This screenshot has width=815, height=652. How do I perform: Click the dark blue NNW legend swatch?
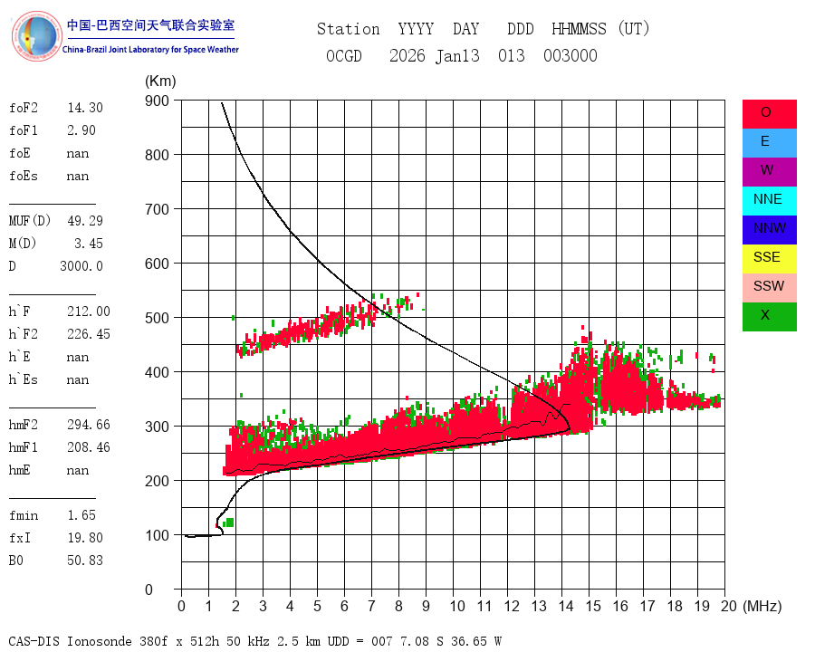[x=769, y=230]
